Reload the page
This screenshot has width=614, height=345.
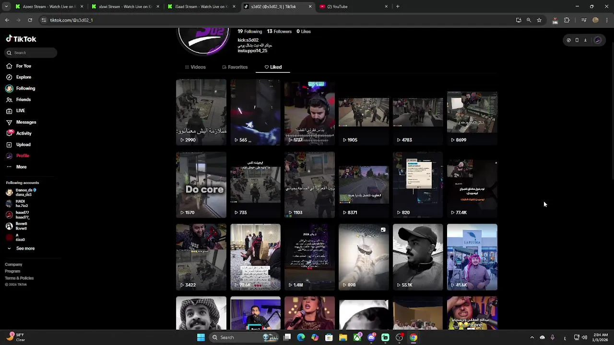(x=30, y=20)
